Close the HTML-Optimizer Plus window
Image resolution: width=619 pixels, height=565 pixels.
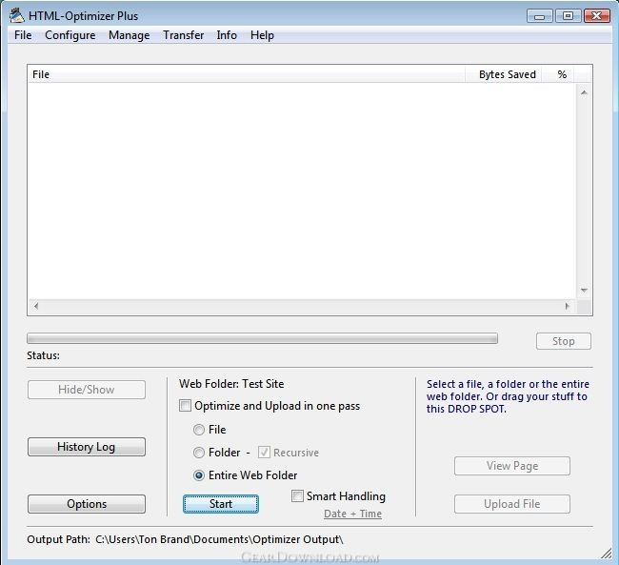click(597, 16)
